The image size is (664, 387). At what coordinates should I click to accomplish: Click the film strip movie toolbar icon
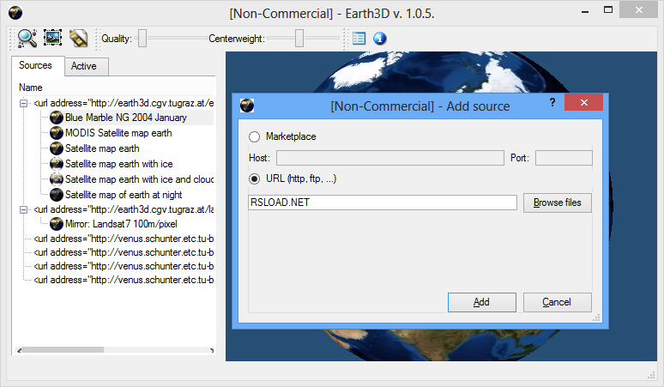78,38
